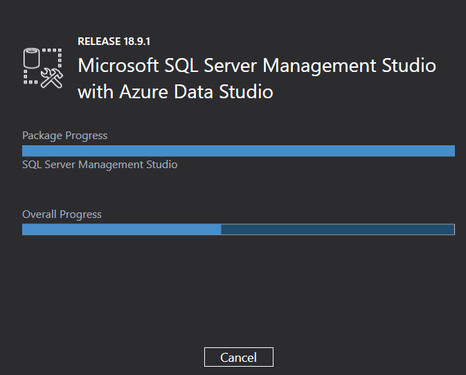The height and width of the screenshot is (375, 466).
Task: Click the Microsoft SQL Server Management Studio title
Action: tap(257, 66)
